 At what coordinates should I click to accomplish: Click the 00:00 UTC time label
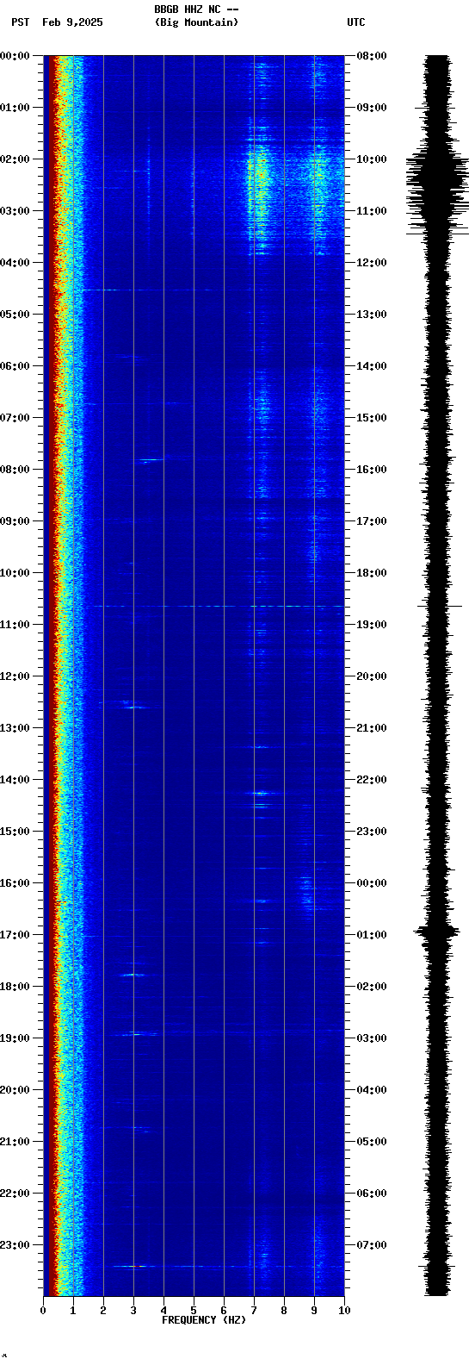372,883
